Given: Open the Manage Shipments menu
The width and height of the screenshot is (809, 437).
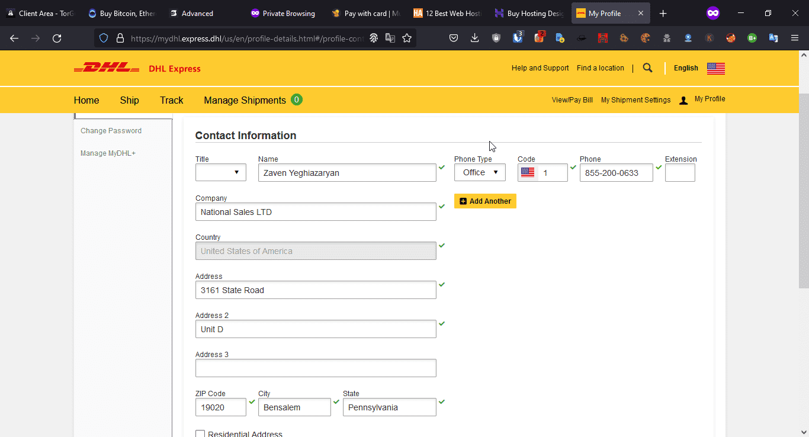Looking at the screenshot, I should pyautogui.click(x=245, y=100).
